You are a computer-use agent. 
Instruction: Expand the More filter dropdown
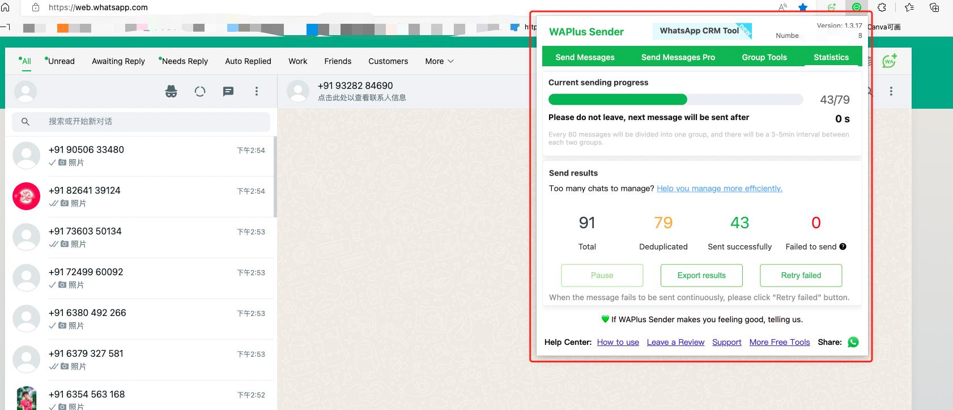[439, 61]
